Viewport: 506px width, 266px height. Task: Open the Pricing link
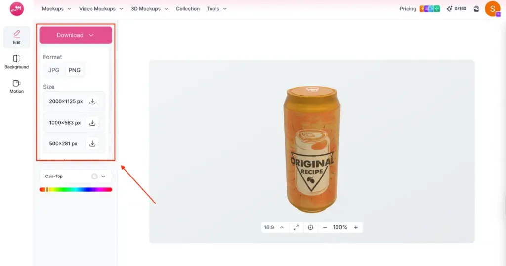[x=408, y=9]
